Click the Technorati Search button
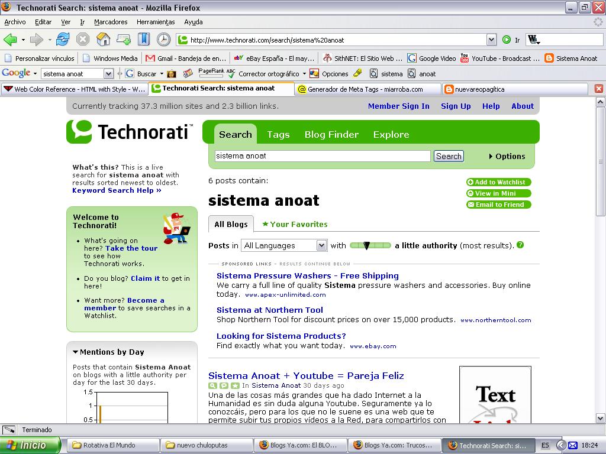This screenshot has width=606, height=454. 449,156
